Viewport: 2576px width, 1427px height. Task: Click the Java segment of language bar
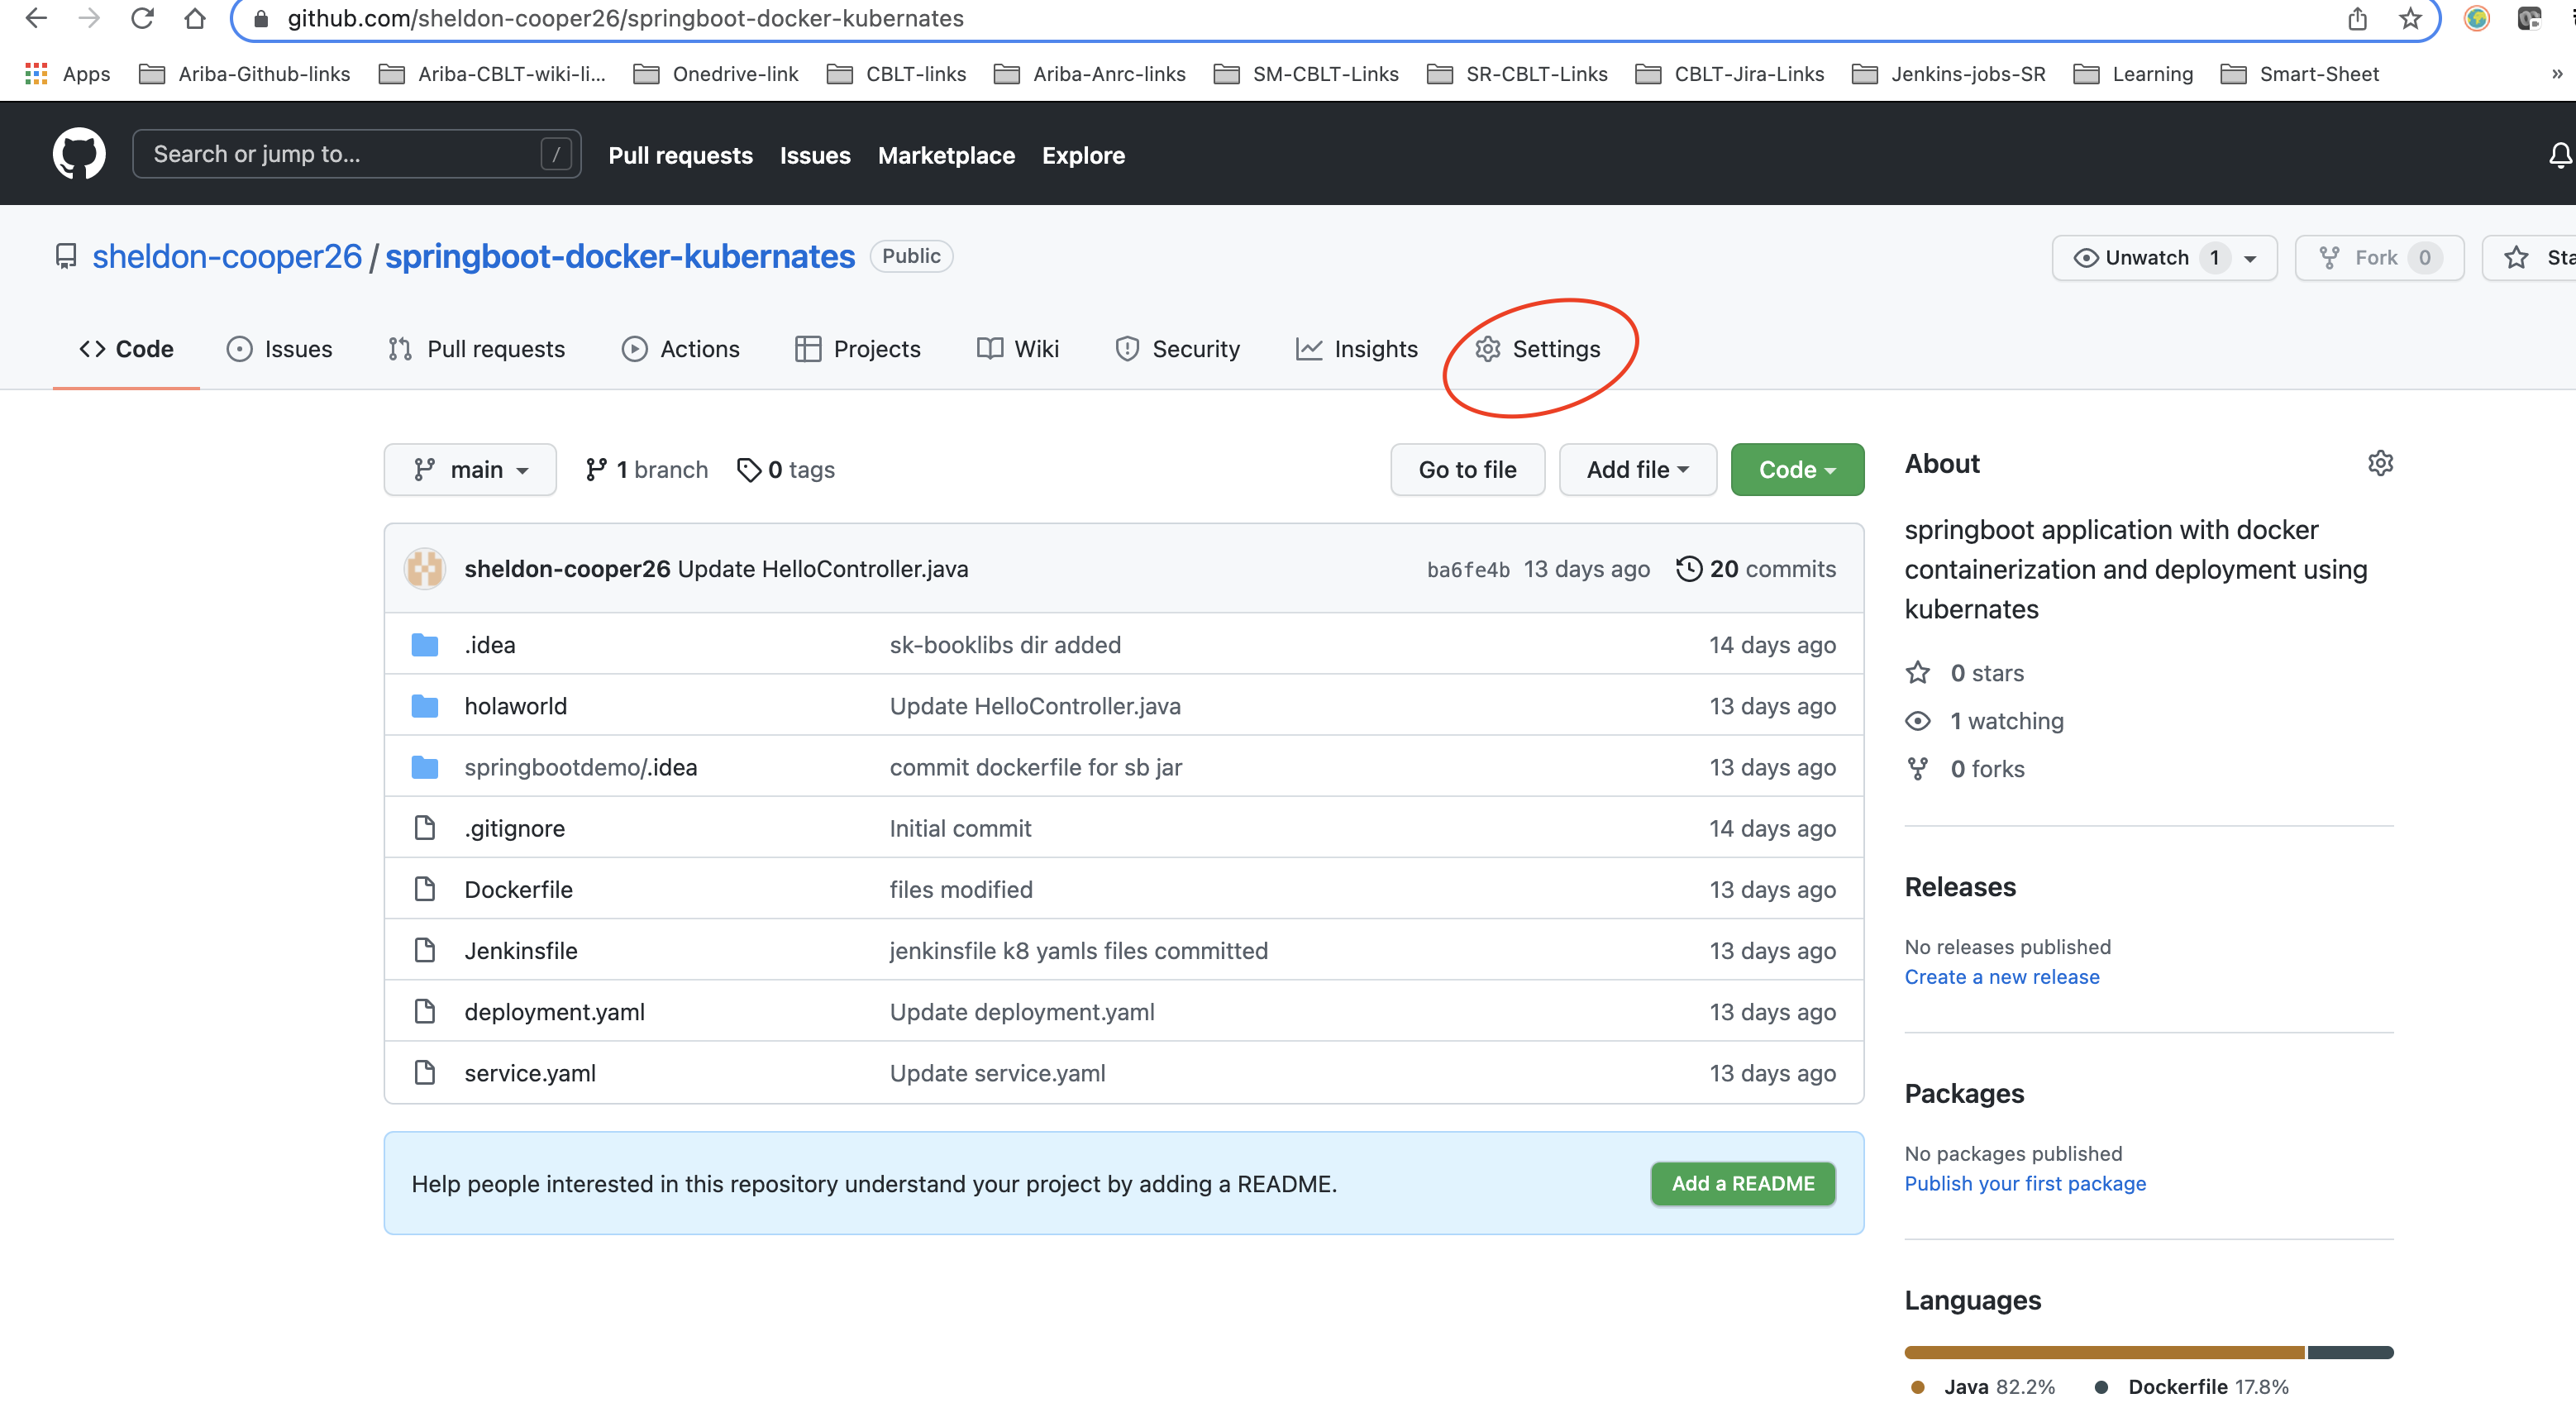2104,1352
